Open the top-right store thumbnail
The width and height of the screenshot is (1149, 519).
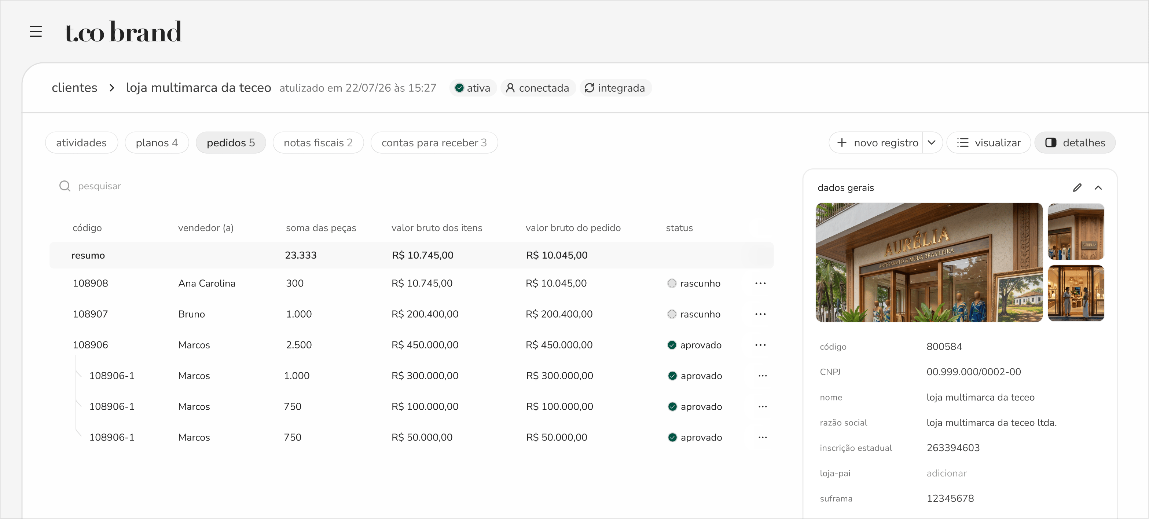click(1076, 231)
